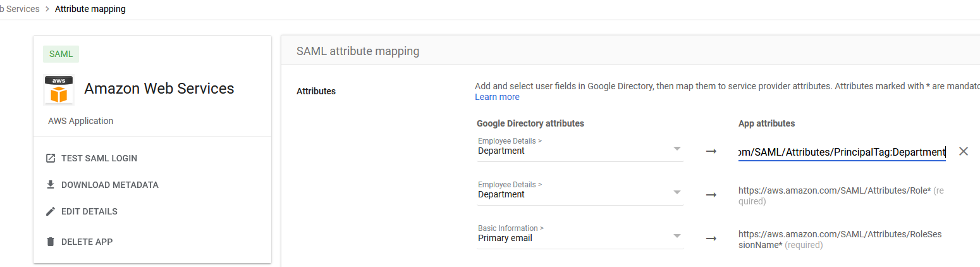Image resolution: width=980 pixels, height=267 pixels.
Task: Click the Test SAML Login external-link icon
Action: pyautogui.click(x=51, y=158)
